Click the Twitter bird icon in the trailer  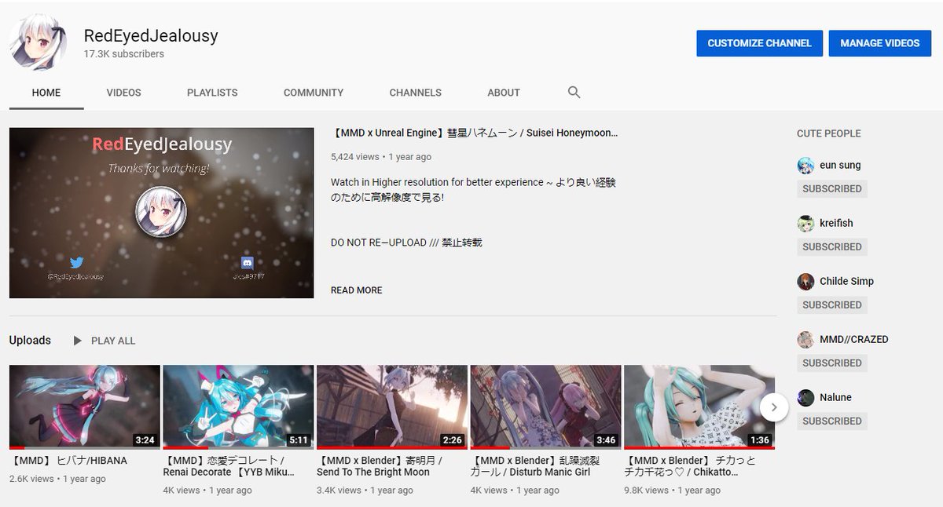point(76,263)
